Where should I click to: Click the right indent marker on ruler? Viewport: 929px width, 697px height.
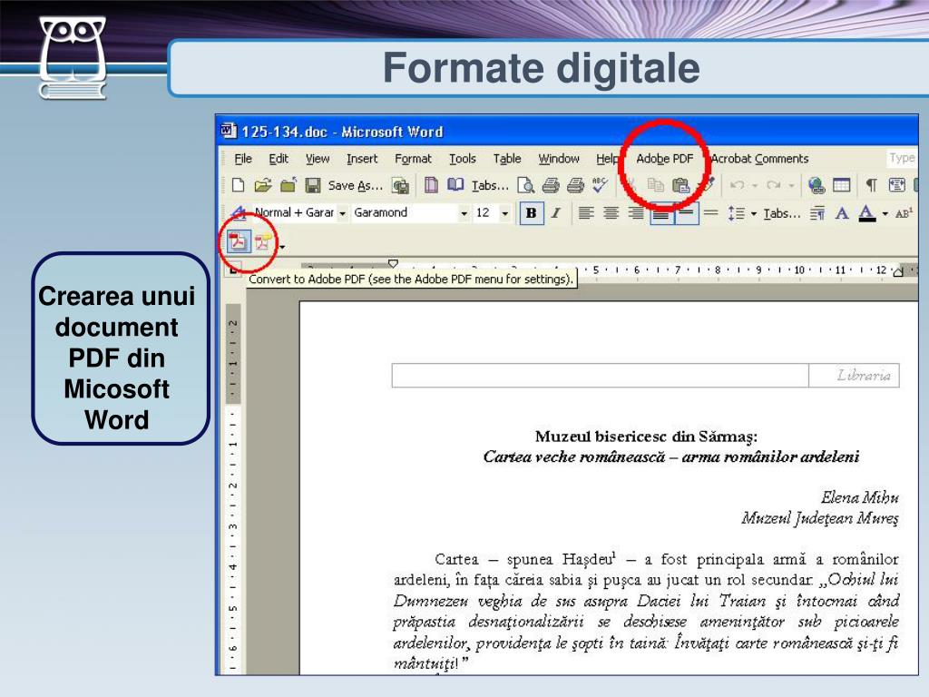[x=897, y=272]
